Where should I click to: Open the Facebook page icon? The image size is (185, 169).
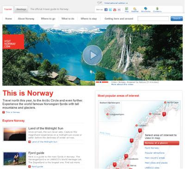pyautogui.click(x=106, y=10)
